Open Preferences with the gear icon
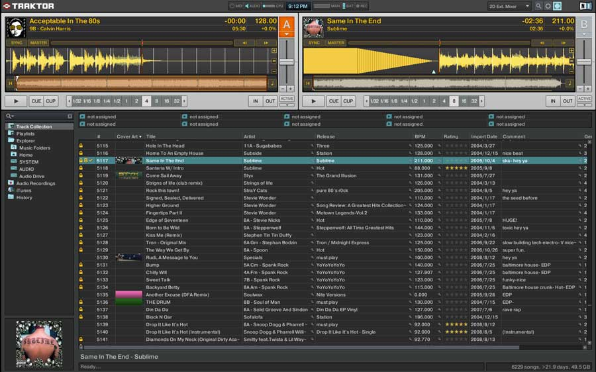The height and width of the screenshot is (372, 596). pyautogui.click(x=548, y=6)
